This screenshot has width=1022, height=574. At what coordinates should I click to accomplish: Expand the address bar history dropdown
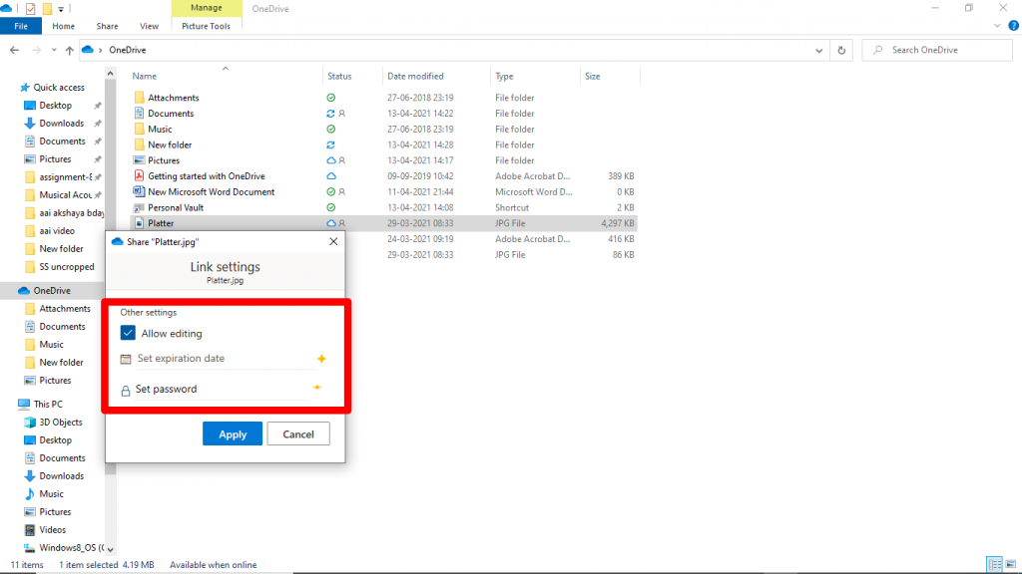click(818, 50)
